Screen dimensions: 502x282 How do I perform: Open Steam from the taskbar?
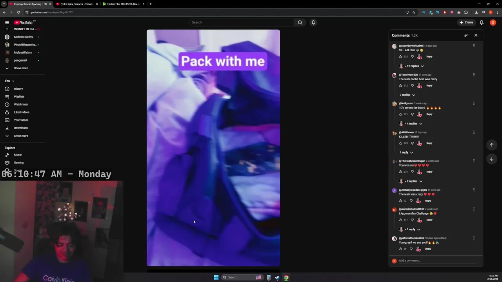(x=277, y=277)
